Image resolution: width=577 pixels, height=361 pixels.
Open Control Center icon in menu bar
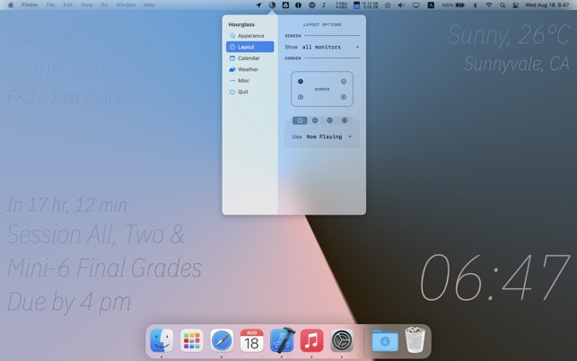516,5
